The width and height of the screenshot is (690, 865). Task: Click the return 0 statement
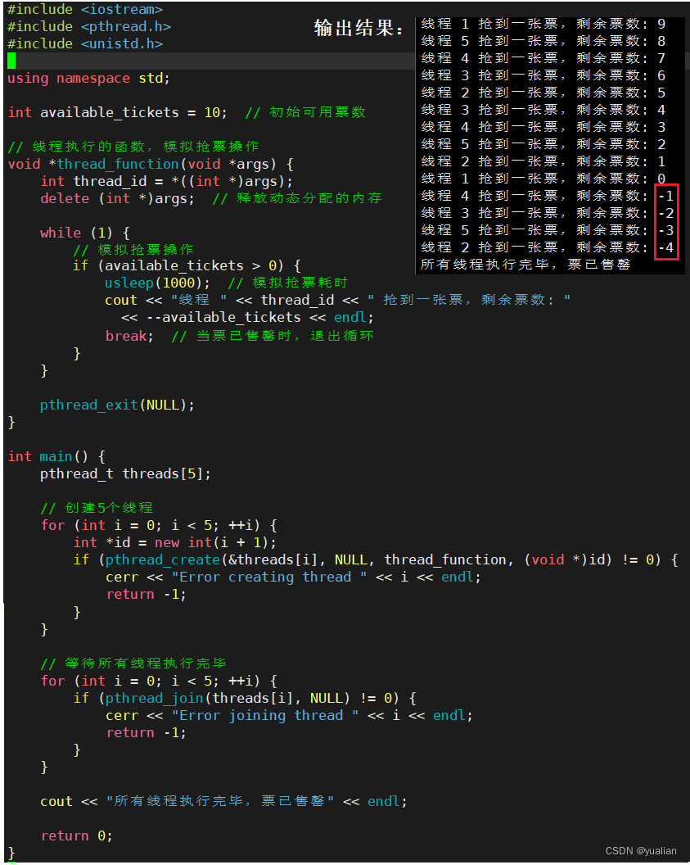[76, 836]
